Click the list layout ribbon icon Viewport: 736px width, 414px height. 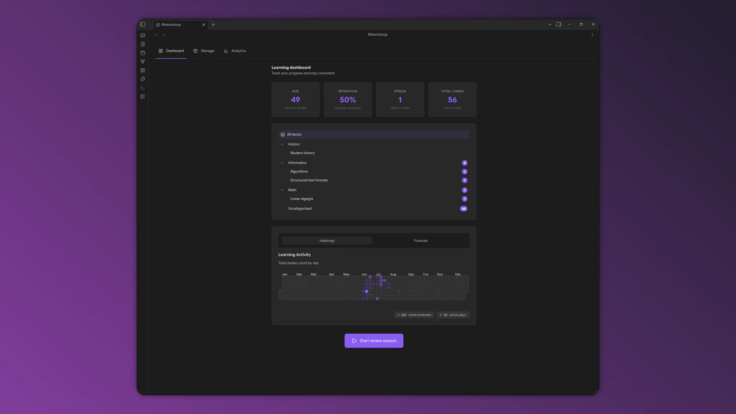click(x=143, y=96)
